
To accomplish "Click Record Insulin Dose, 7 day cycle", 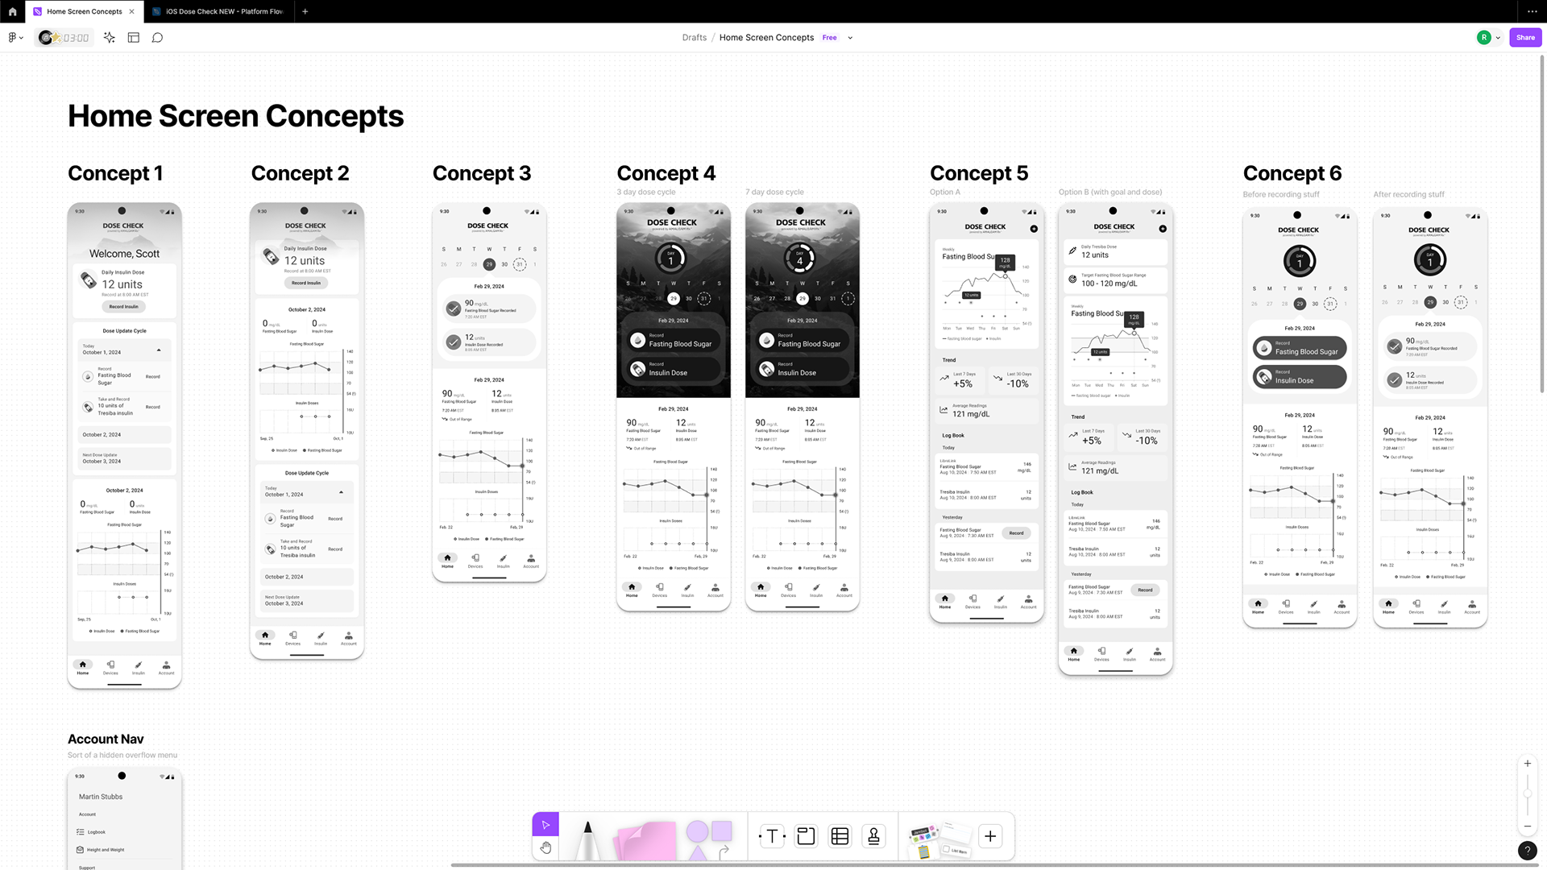I will click(x=802, y=370).
